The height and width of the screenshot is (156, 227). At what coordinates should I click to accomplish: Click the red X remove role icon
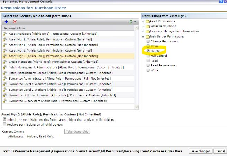point(15,22)
